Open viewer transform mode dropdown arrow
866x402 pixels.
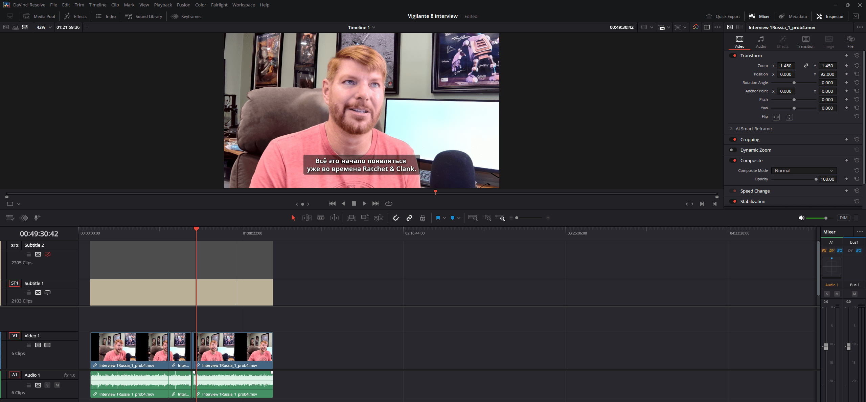pos(19,204)
